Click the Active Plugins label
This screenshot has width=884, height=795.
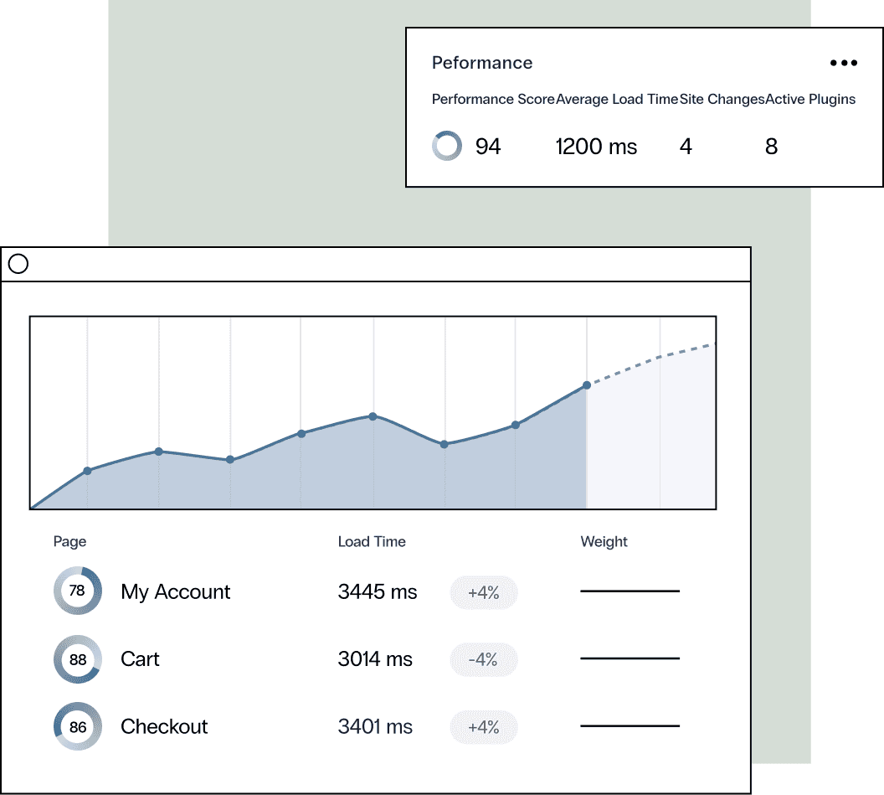[810, 100]
